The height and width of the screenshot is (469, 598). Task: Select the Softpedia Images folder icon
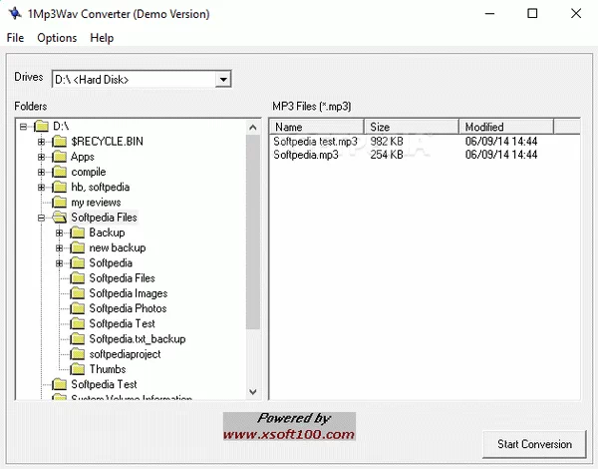point(77,293)
